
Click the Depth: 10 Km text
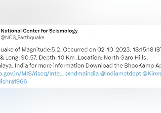click(57, 58)
